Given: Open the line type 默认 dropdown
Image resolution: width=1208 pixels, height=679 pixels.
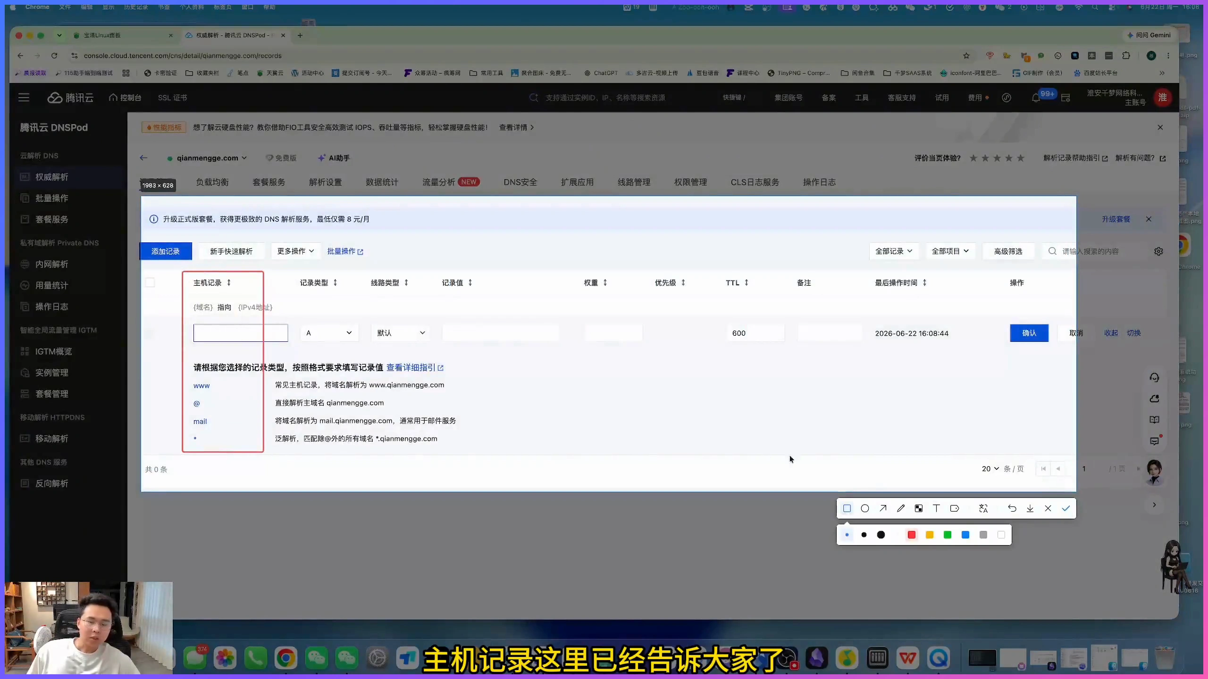Looking at the screenshot, I should click(x=401, y=333).
